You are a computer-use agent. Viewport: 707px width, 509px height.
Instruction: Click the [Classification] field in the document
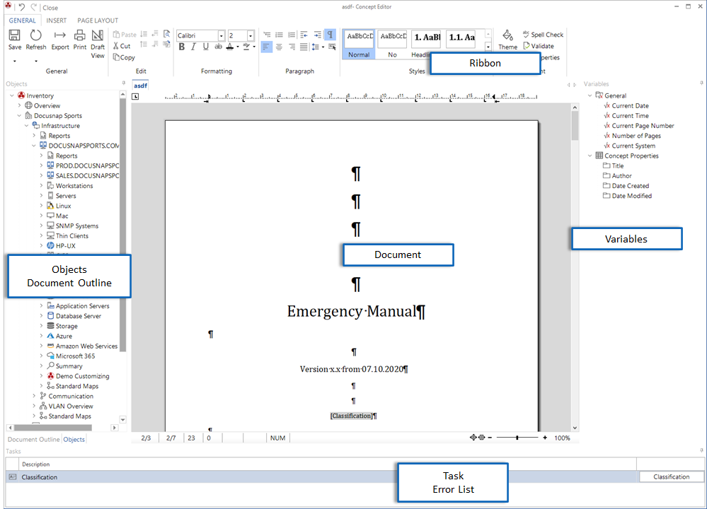(352, 415)
